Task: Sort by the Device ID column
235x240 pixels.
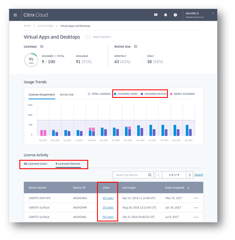Action: [79, 188]
